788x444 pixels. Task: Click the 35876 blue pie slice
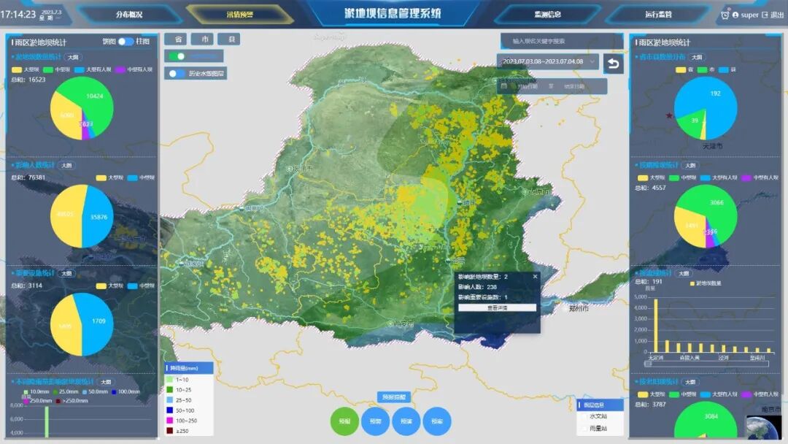pos(98,217)
